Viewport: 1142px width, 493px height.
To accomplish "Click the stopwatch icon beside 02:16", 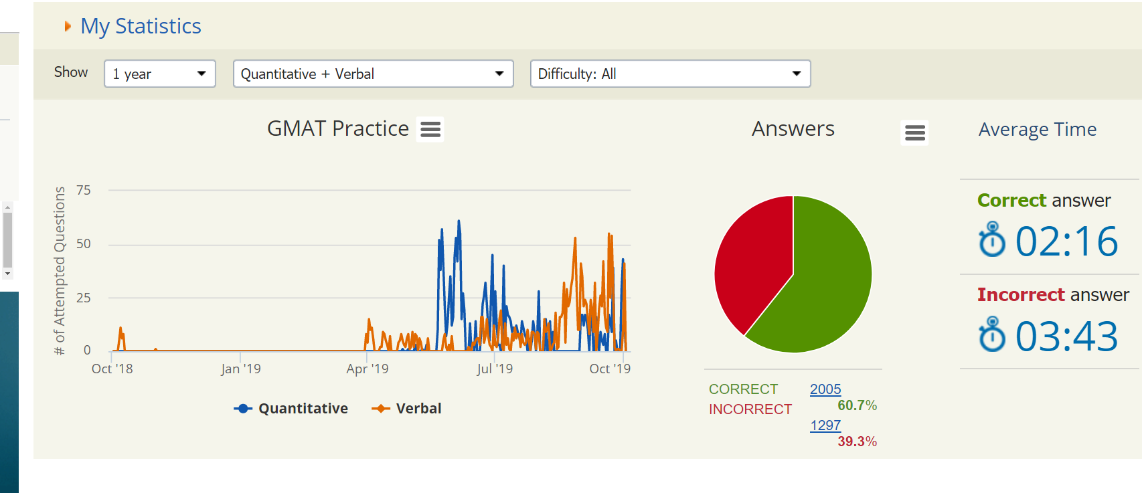I will point(992,239).
